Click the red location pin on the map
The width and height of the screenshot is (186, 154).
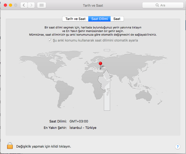point(100,64)
